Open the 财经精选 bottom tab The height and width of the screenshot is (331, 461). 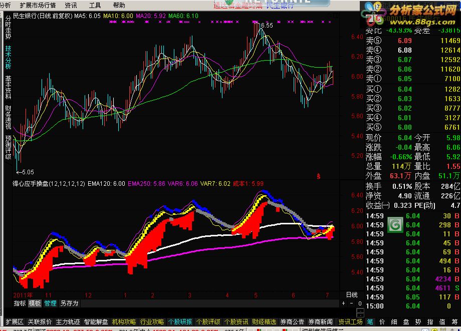click(264, 322)
